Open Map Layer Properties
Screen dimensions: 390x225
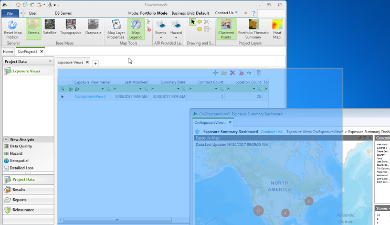pyautogui.click(x=115, y=28)
